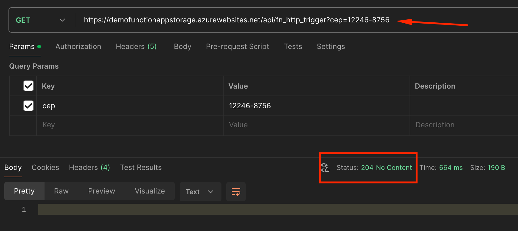Image resolution: width=518 pixels, height=231 pixels.
Task: Open the Text format dropdown
Action: coord(200,192)
